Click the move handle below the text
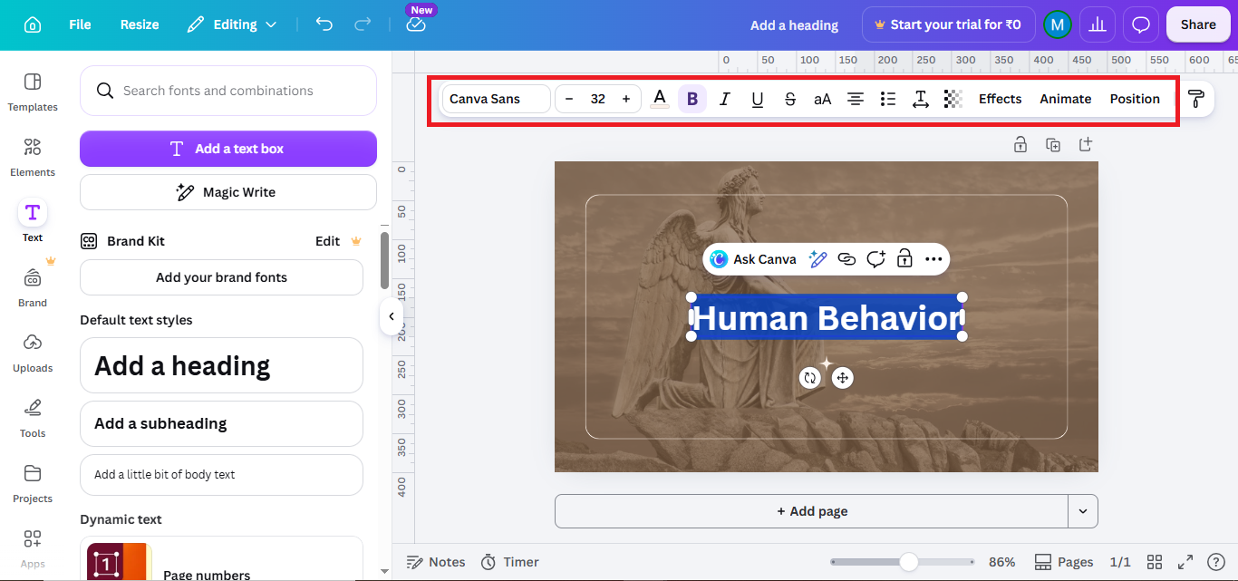Image resolution: width=1238 pixels, height=581 pixels. [843, 378]
